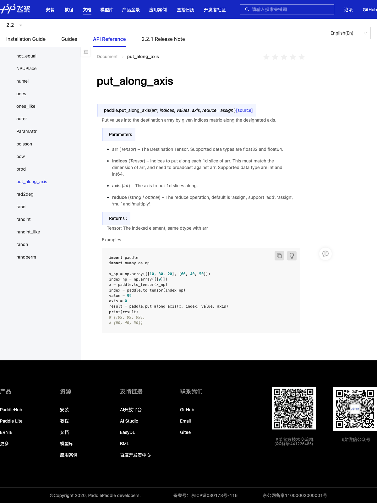The image size is (377, 503).
Task: Switch to 2.2.1 Release Note tab
Action: (x=163, y=39)
